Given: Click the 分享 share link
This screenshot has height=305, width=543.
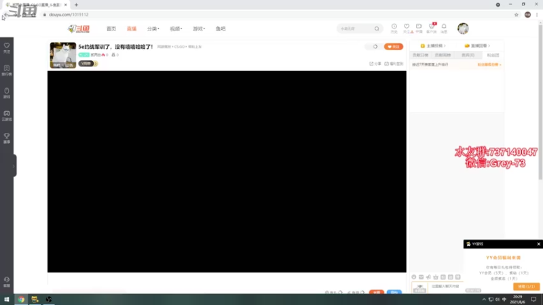Looking at the screenshot, I should [x=375, y=64].
